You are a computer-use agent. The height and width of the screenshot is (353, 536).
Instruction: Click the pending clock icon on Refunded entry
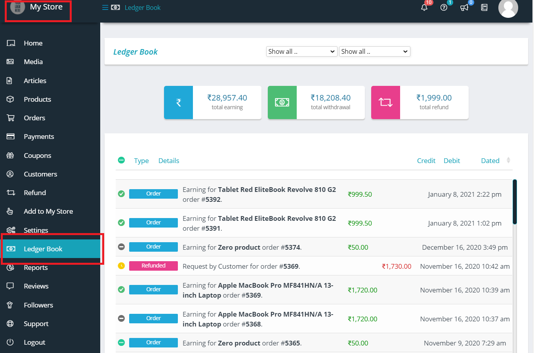(x=121, y=266)
